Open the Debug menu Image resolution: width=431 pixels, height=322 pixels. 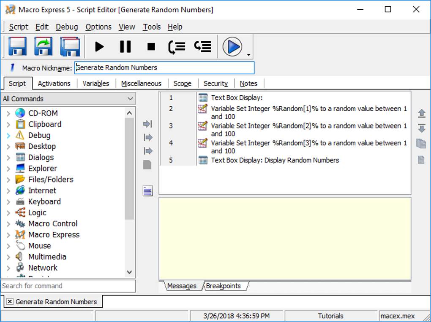67,27
